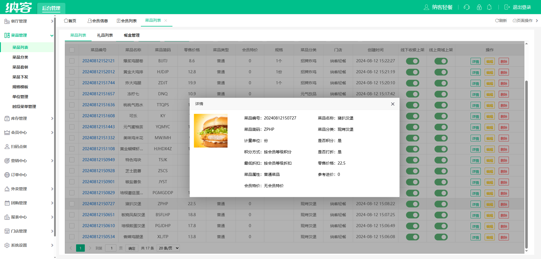Image resolution: width=541 pixels, height=259 pixels.
Task: Click 编辑 button for 黄金大鸡排 row
Action: pyautogui.click(x=490, y=72)
